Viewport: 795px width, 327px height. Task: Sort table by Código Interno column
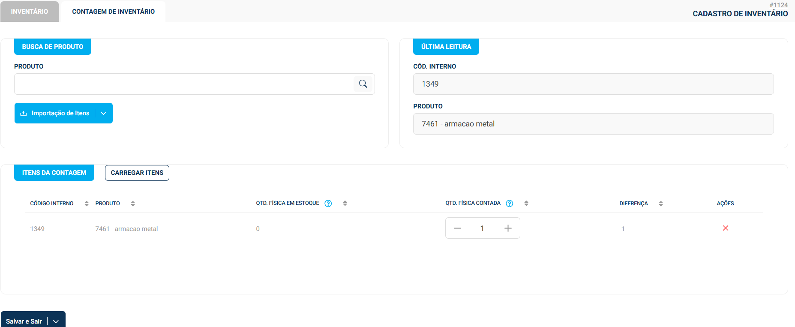[x=87, y=204]
